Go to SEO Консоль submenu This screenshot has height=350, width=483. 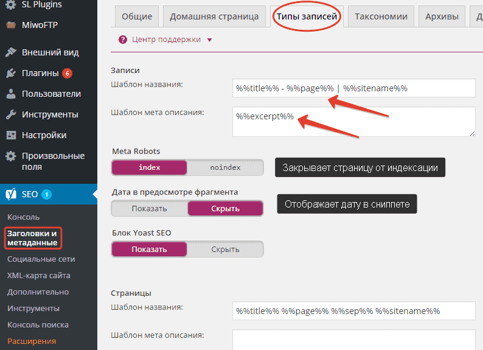coord(23,217)
